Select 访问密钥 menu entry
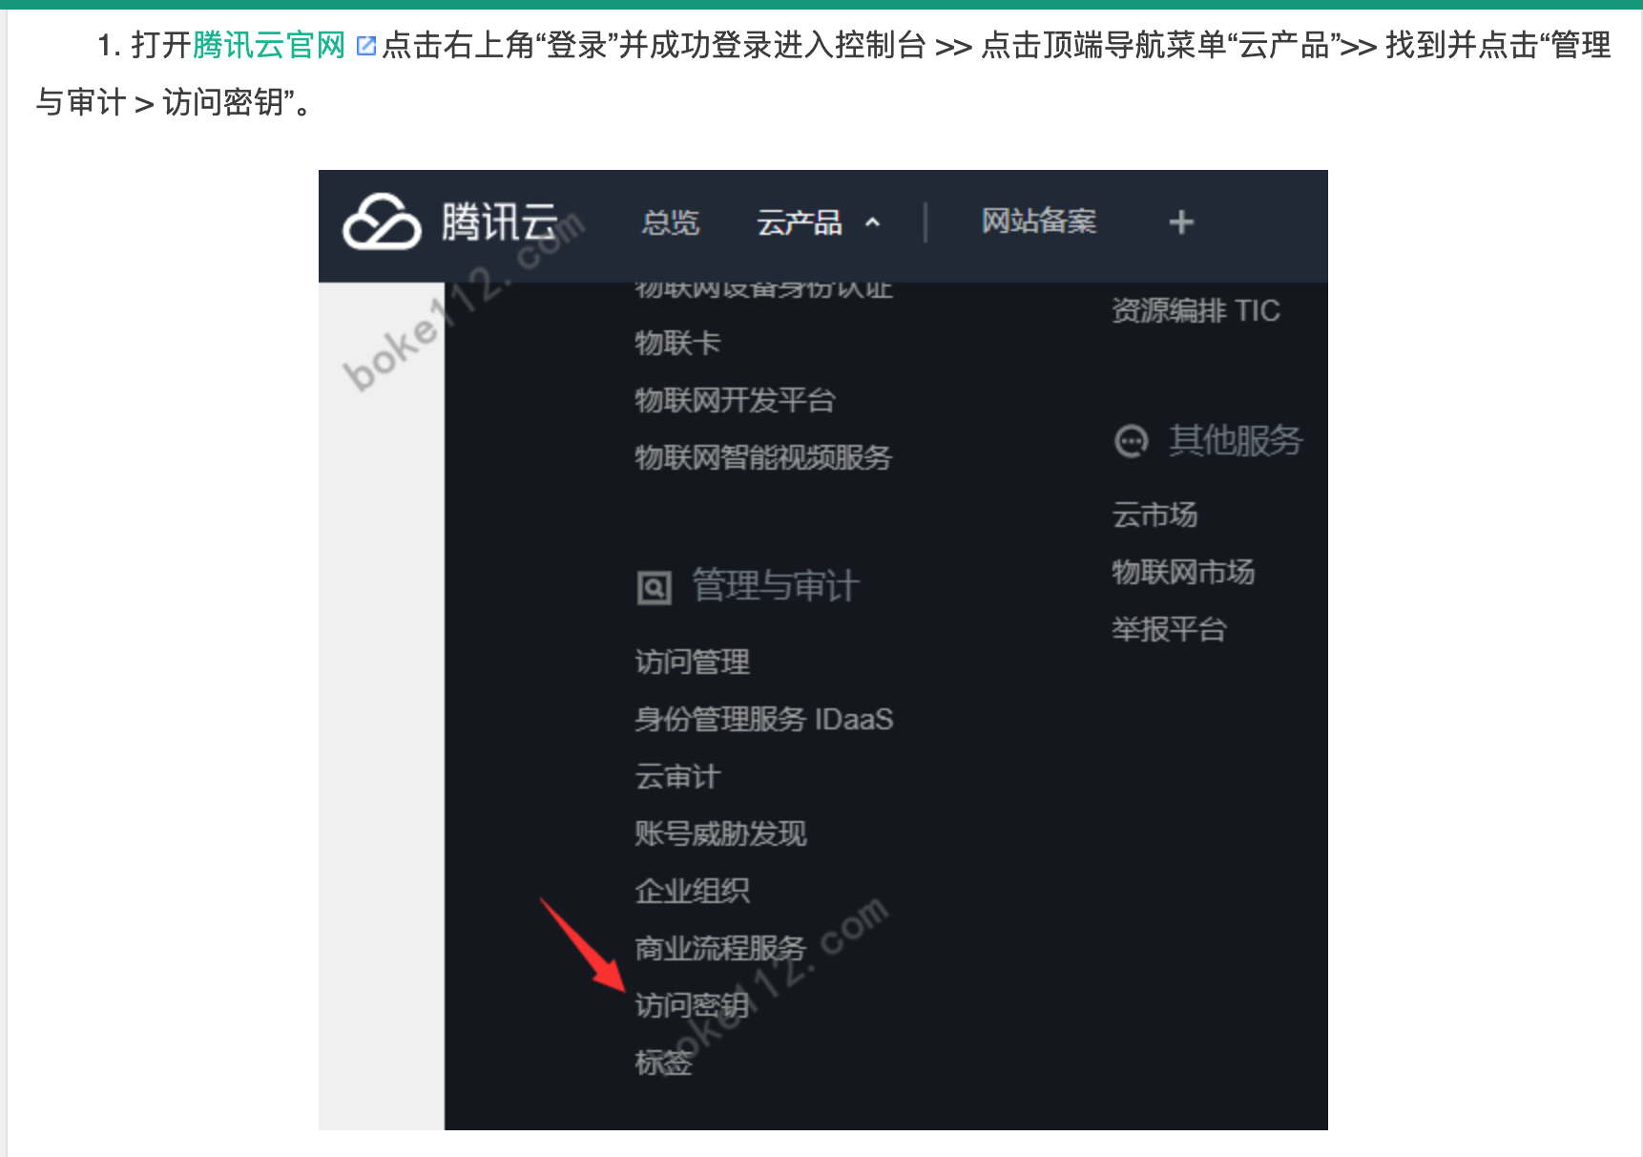 click(x=693, y=1005)
